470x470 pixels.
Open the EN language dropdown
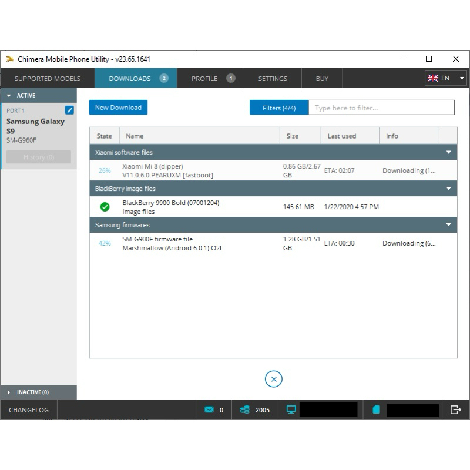coord(445,78)
